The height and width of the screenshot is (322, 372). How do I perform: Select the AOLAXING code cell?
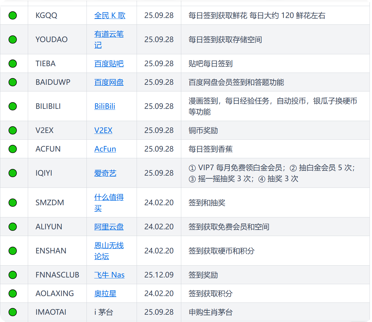pyautogui.click(x=57, y=293)
